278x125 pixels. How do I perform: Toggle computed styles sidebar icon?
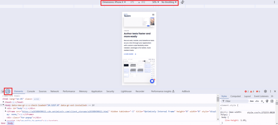point(272,101)
